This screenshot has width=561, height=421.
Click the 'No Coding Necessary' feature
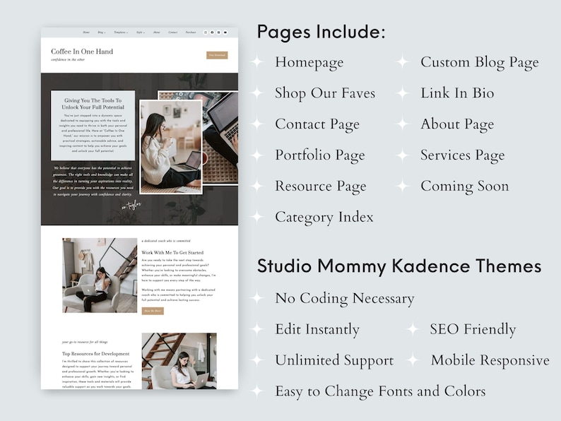point(345,298)
